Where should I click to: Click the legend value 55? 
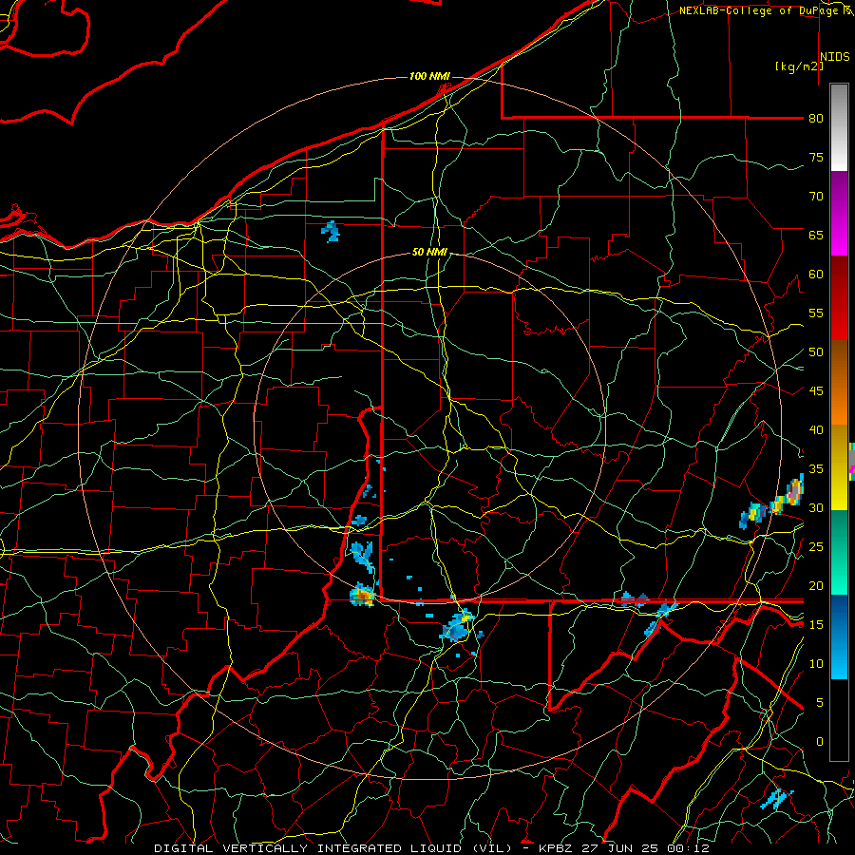click(816, 313)
